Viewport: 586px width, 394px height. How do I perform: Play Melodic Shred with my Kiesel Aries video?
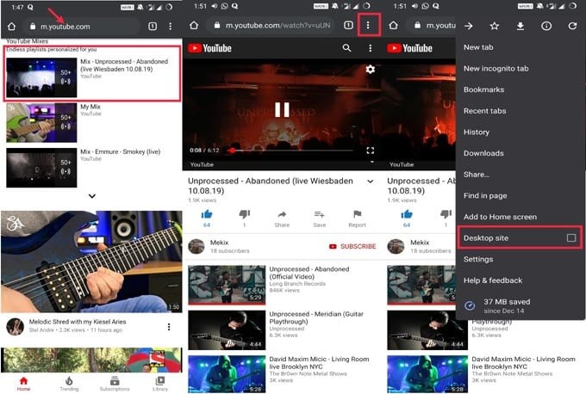[91, 262]
